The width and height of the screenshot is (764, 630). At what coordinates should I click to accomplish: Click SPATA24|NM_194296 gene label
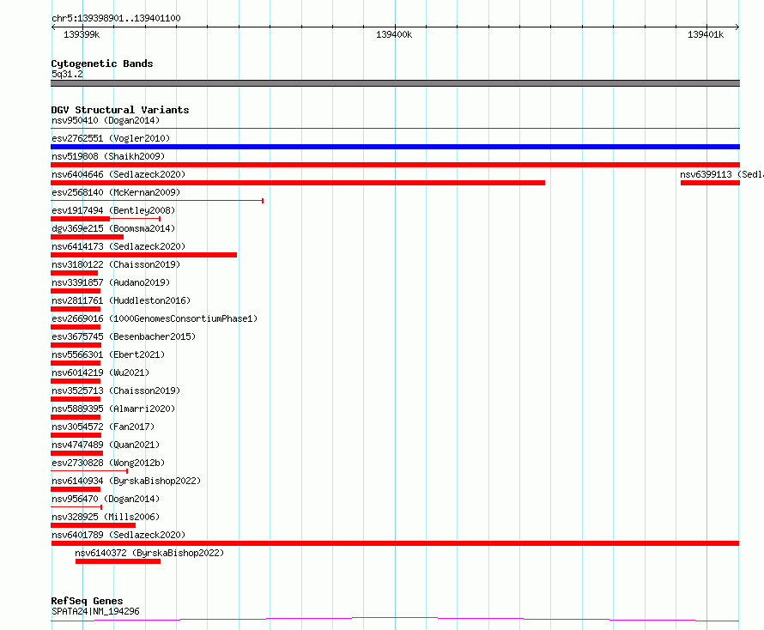(95, 611)
